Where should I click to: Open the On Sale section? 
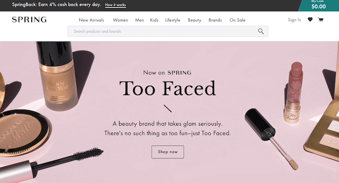237,20
